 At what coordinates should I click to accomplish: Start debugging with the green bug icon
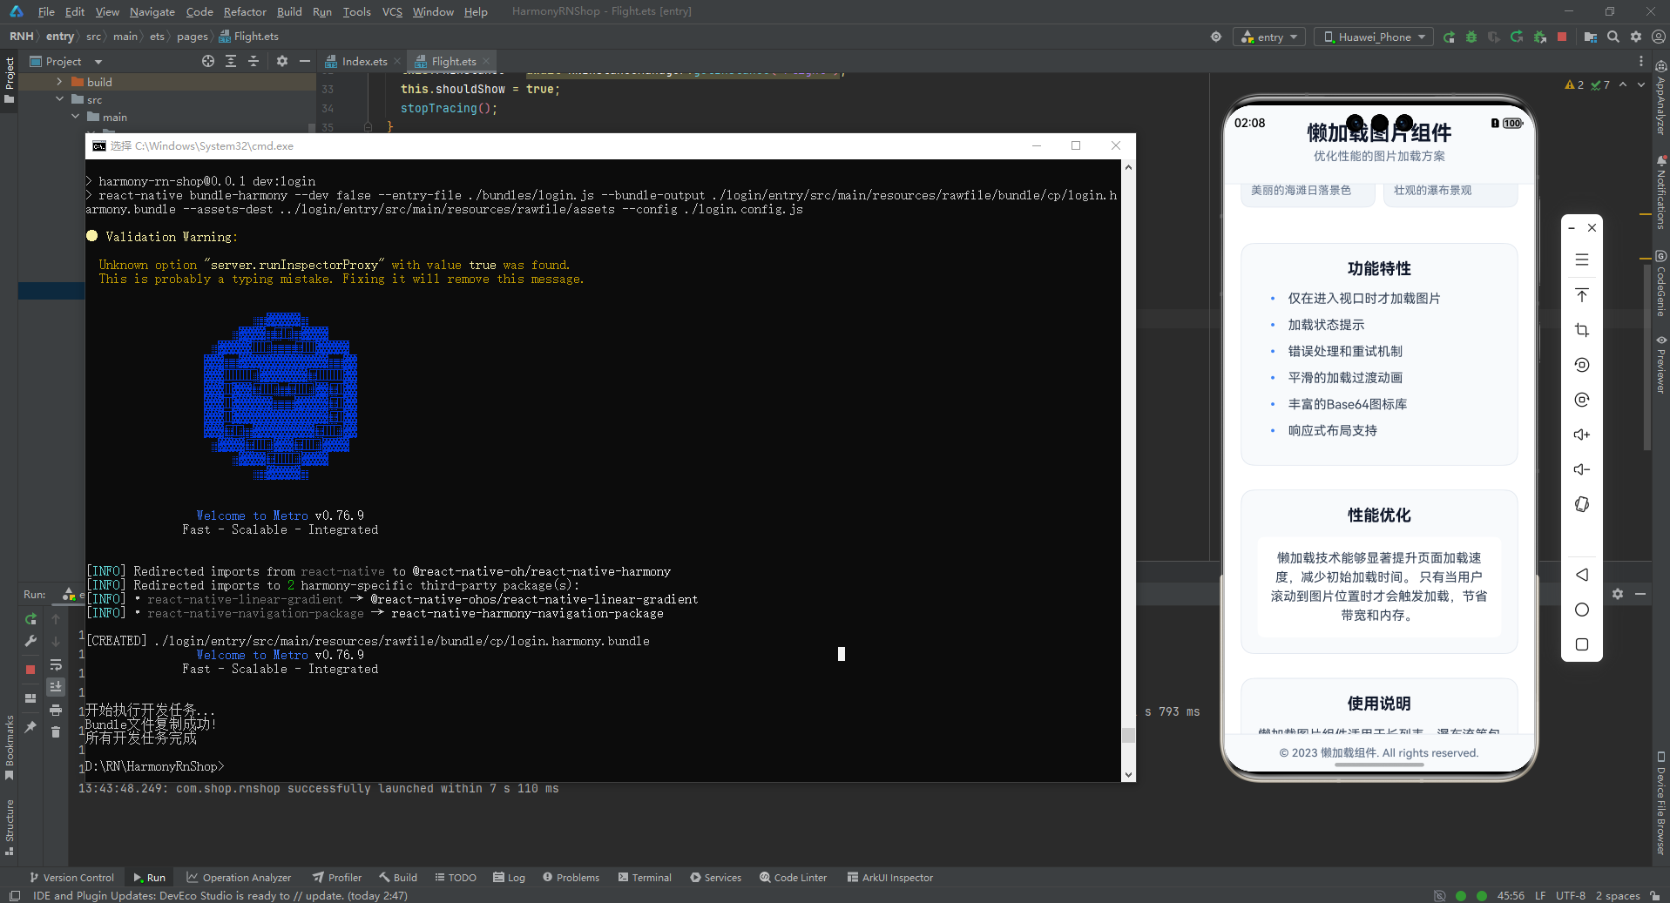1471,37
